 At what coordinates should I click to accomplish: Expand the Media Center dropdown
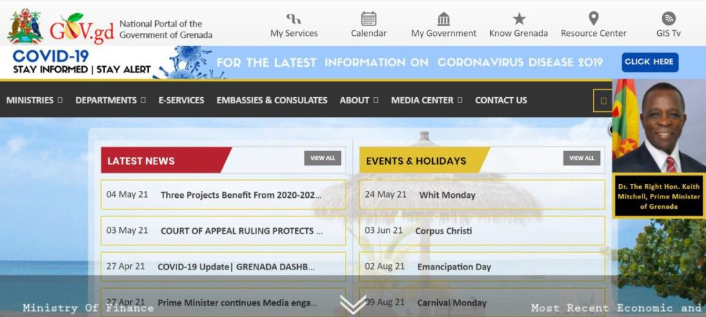pos(426,100)
